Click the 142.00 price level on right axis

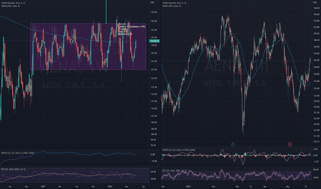[x=316, y=60]
